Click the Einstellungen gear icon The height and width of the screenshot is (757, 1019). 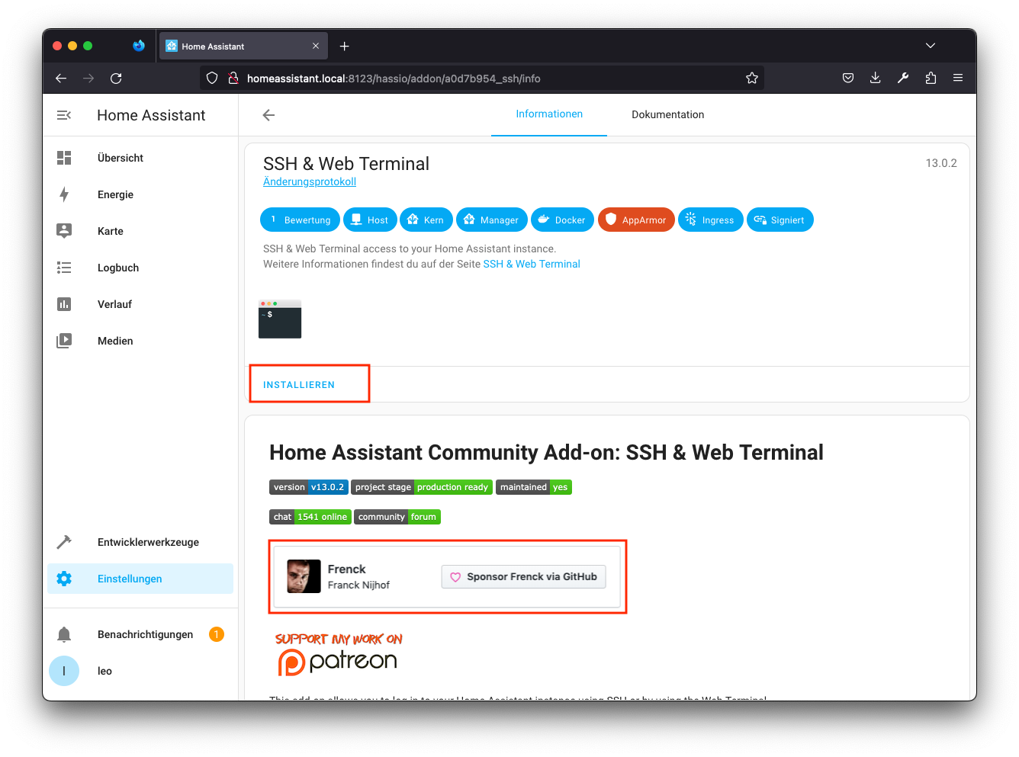64,579
